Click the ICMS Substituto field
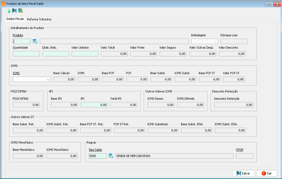Screen dimensions: 282x179 163,130
